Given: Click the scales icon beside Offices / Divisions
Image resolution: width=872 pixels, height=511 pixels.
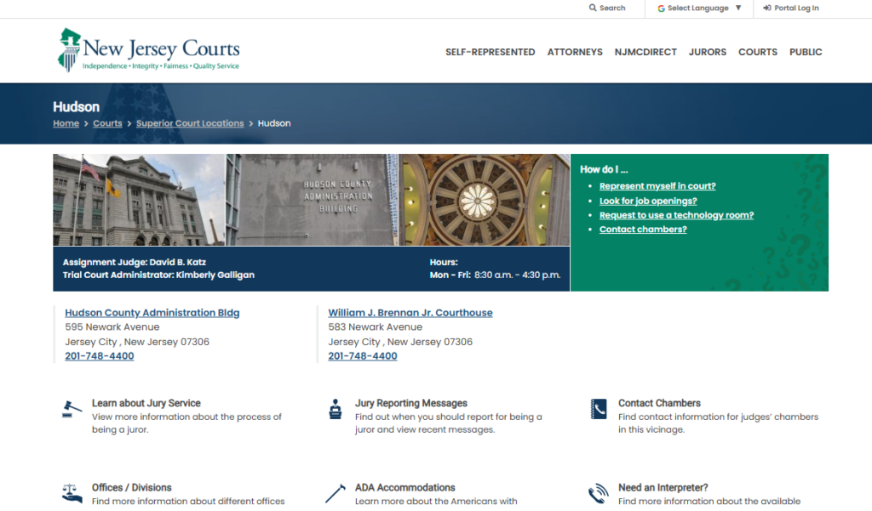Looking at the screenshot, I should tap(72, 493).
